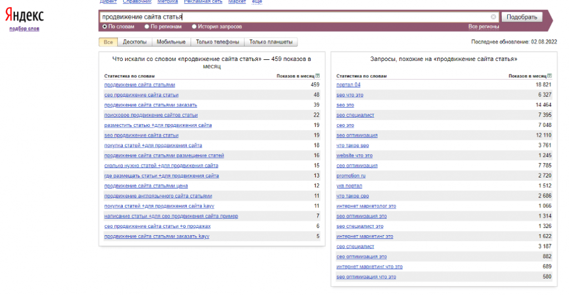
Task: Select the impressions value '18 821'
Action: [543, 85]
